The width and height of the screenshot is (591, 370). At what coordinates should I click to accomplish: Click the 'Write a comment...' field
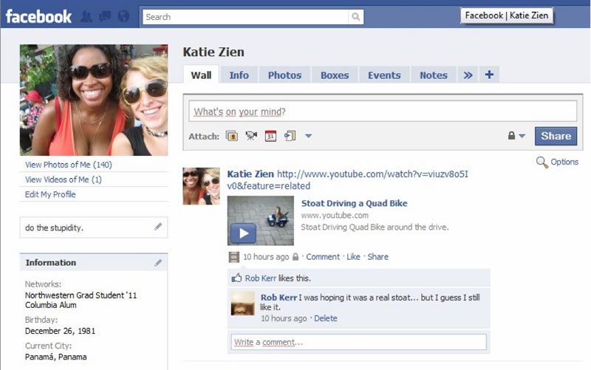358,342
